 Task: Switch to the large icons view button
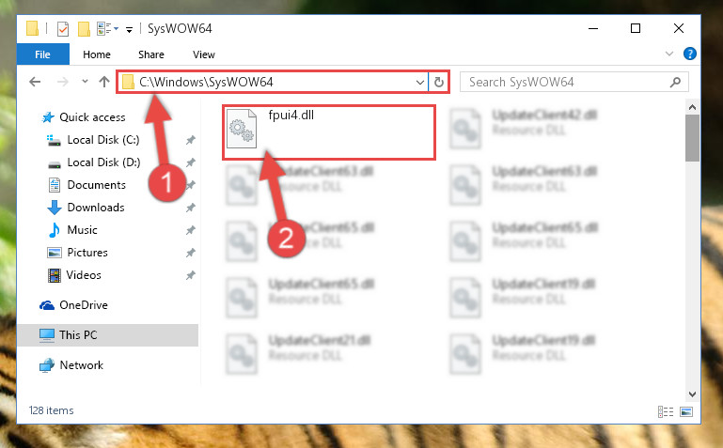[x=686, y=411]
